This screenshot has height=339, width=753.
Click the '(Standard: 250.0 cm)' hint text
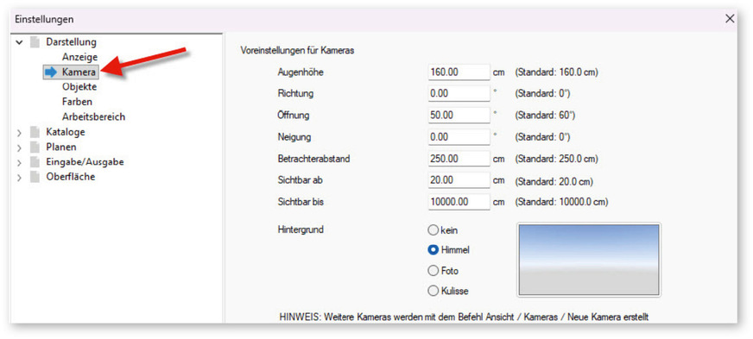[x=557, y=159]
